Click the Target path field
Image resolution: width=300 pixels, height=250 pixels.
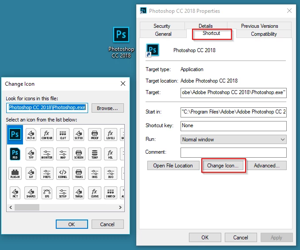[234, 93]
